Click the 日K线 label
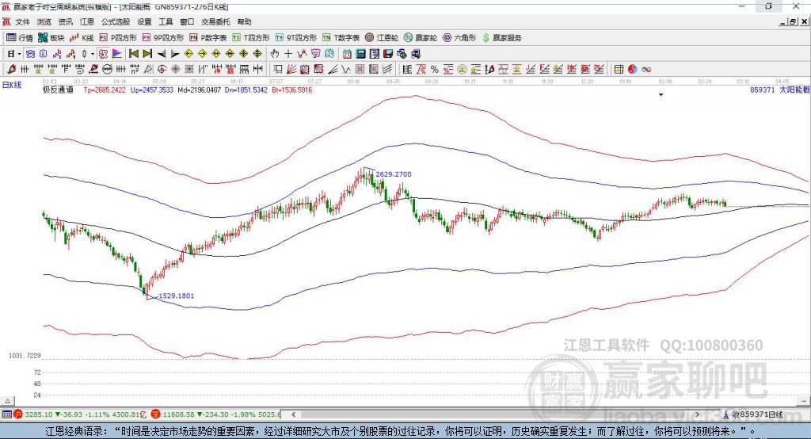 pos(12,85)
